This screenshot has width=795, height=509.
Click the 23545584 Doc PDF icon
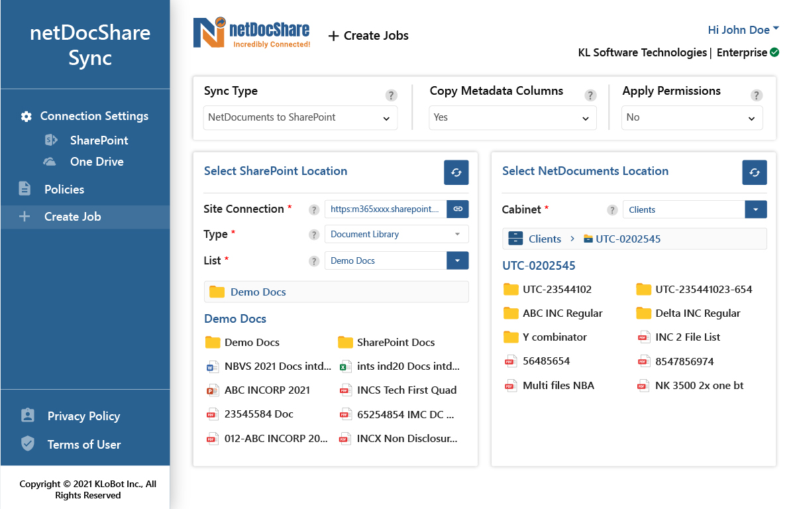[212, 414]
